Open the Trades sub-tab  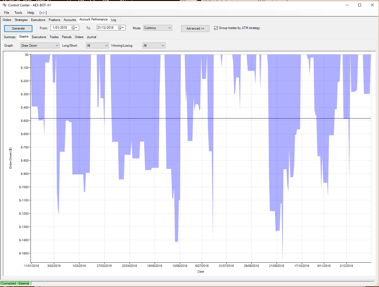click(54, 37)
